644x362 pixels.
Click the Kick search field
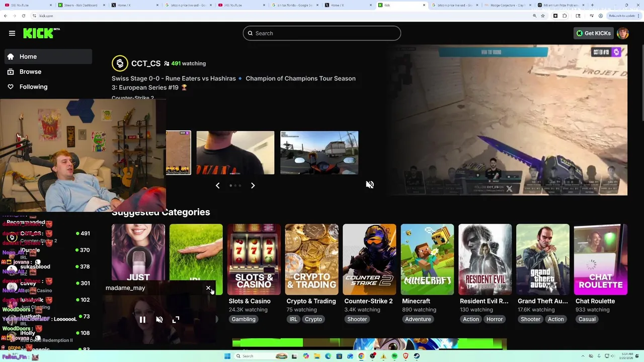322,33
